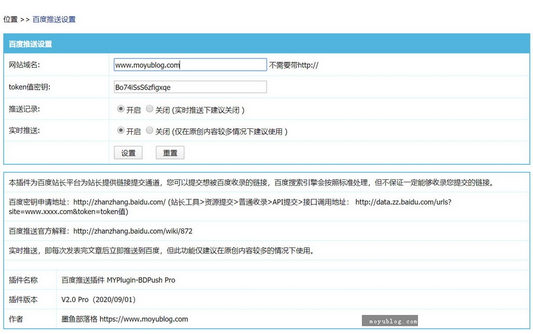Image resolution: width=533 pixels, height=334 pixels.
Task: Visit the author's https://www.moyublog.com link
Action: (x=144, y=319)
